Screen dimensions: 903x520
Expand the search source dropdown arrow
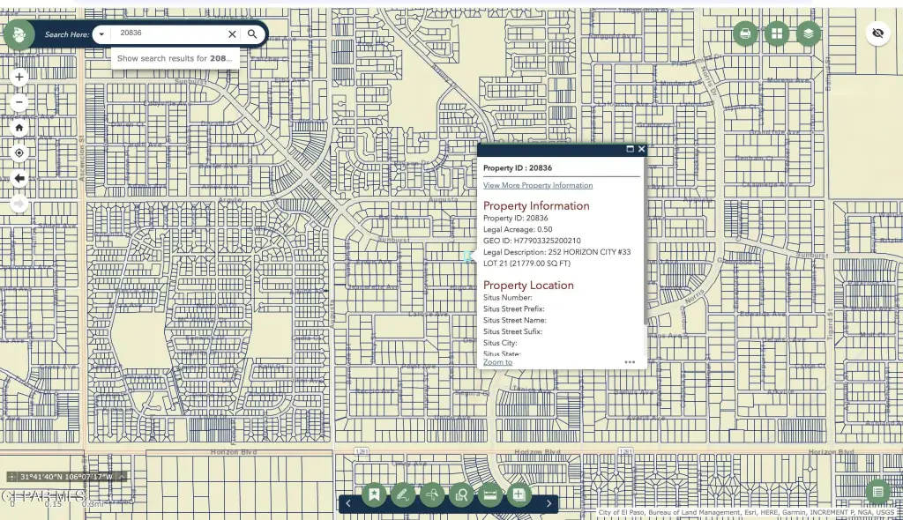102,34
